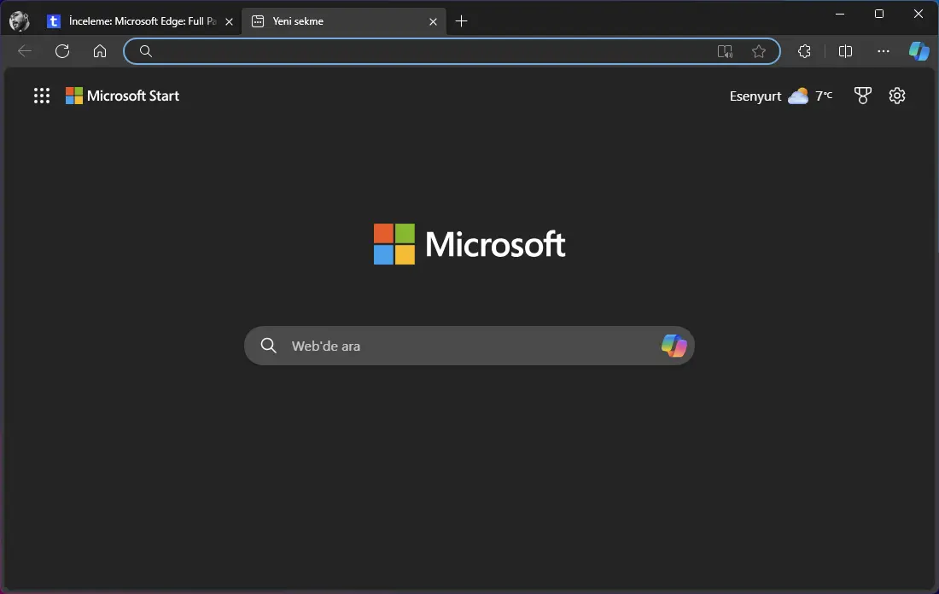Open the Microsoft Start link

[x=122, y=96]
